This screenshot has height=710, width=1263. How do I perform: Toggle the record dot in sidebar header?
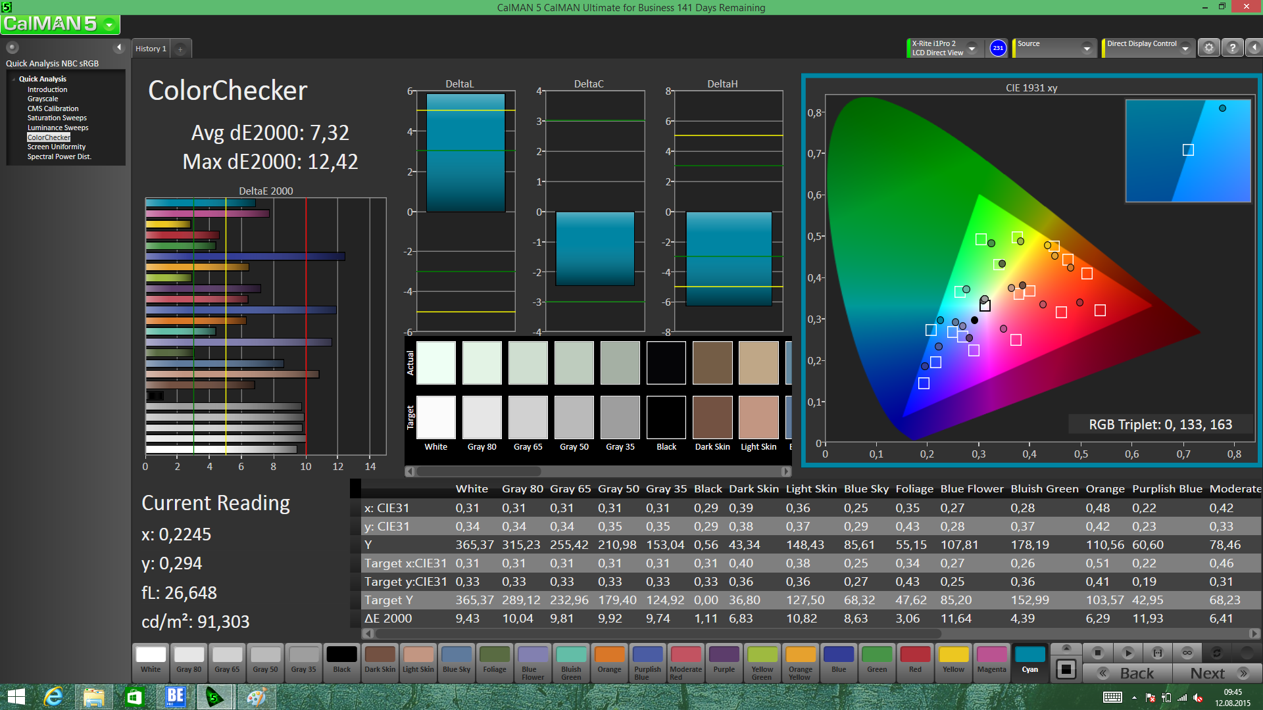pos(12,47)
